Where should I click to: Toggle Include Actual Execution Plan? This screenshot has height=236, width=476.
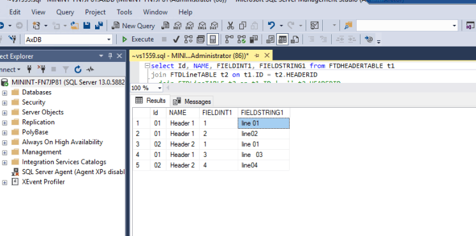point(229,39)
